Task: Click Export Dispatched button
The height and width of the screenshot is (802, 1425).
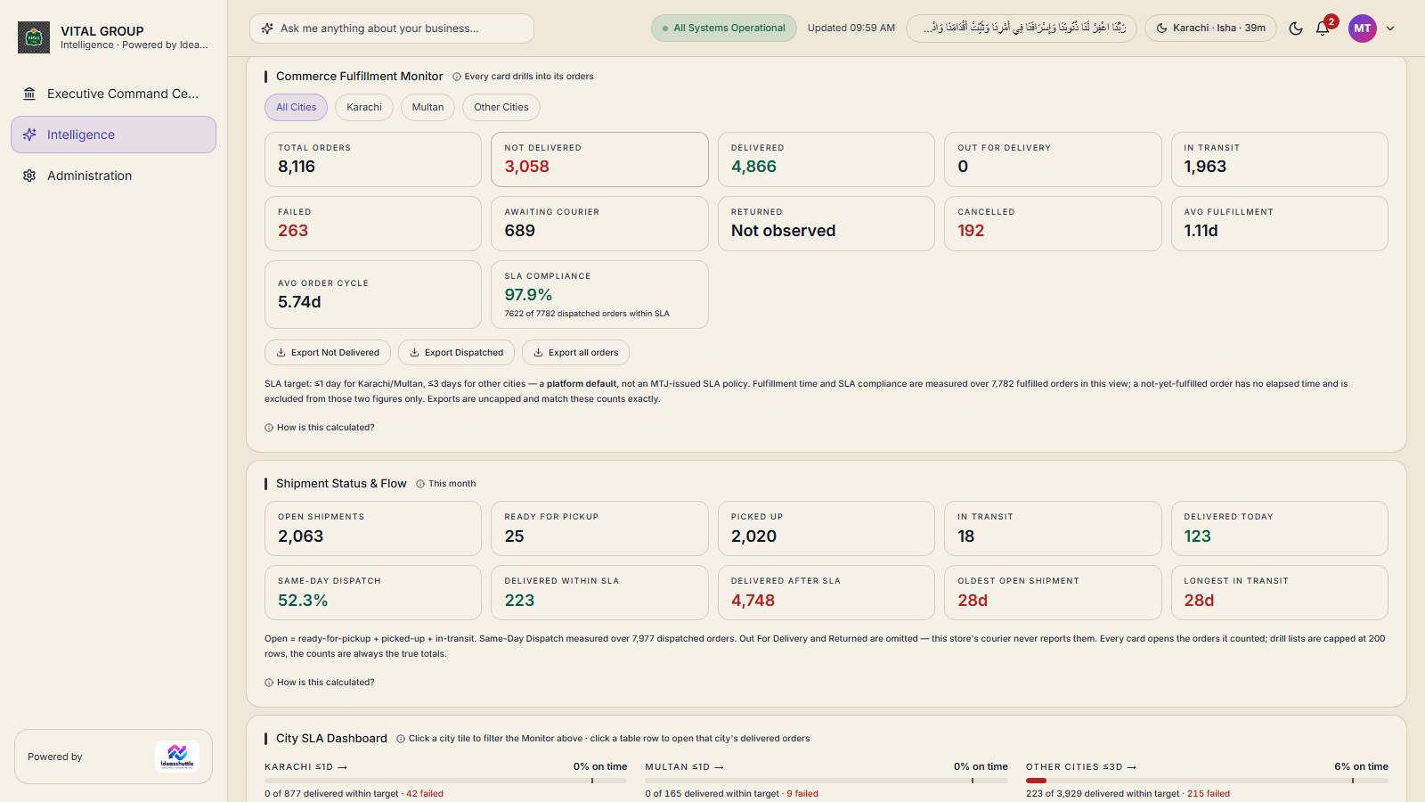Action: pos(456,353)
